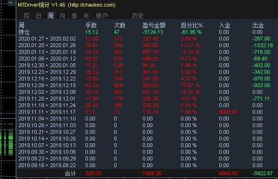Open the 日 daily statistics tab

[39, 16]
